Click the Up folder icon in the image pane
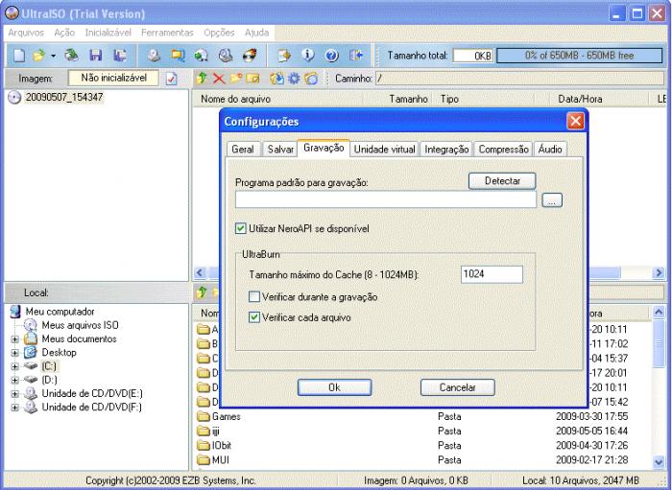Screen dimensions: 672x490 tap(202, 79)
